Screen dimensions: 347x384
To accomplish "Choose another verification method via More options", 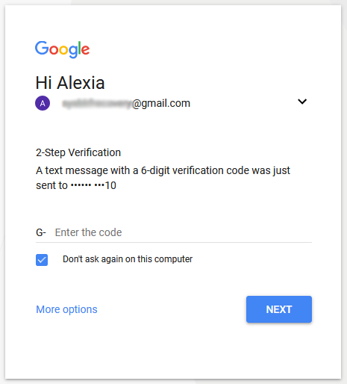I will [x=66, y=309].
